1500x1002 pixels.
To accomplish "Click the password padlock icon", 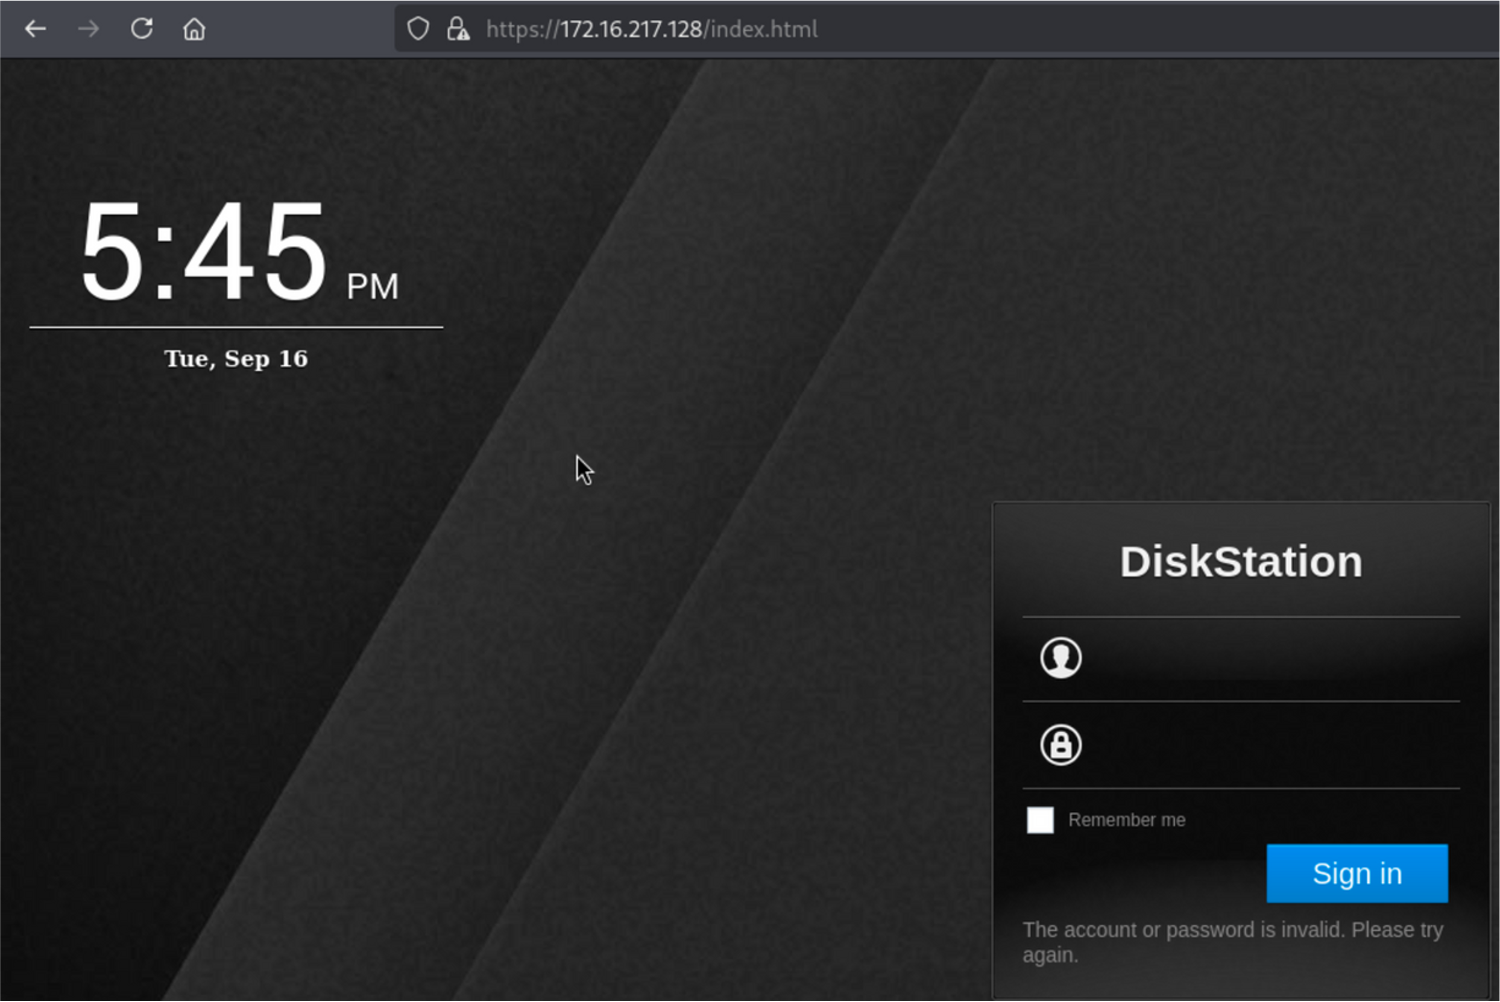I will click(x=1060, y=745).
